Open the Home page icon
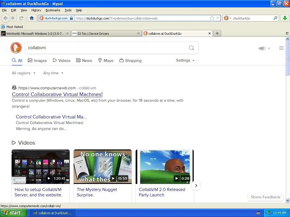The height and width of the screenshot is (217, 290). 32,18
